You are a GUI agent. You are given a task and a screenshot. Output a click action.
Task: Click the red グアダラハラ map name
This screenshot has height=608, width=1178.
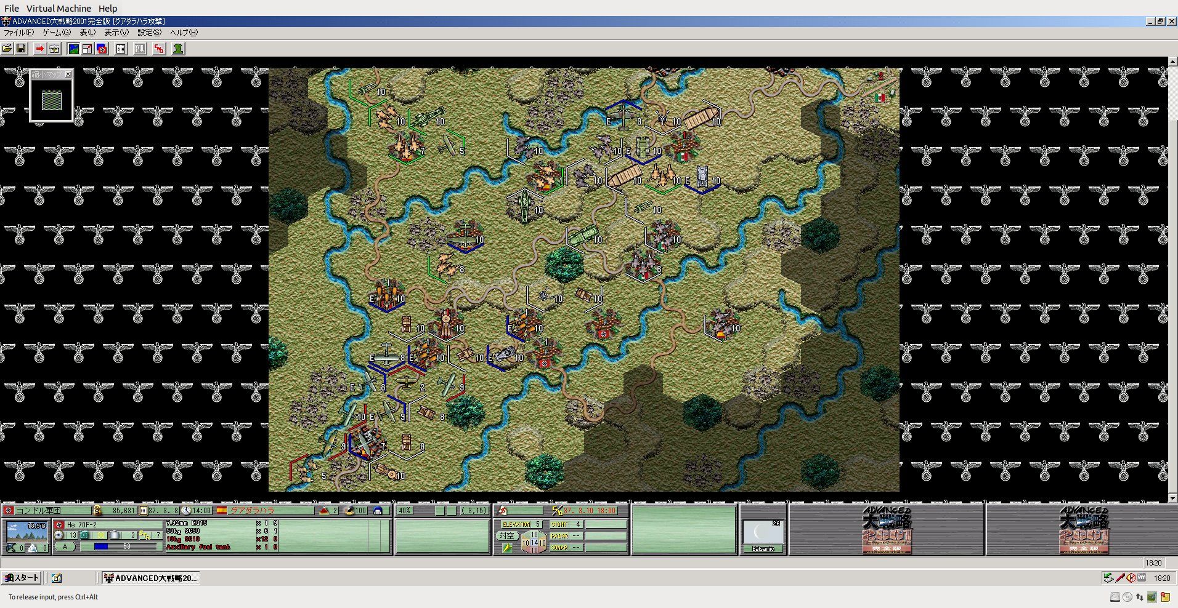click(253, 511)
